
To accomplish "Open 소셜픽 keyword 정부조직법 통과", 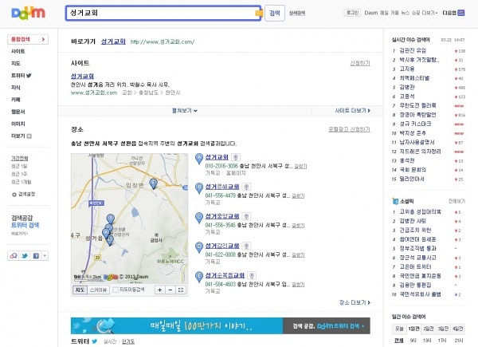I will pos(418,248).
